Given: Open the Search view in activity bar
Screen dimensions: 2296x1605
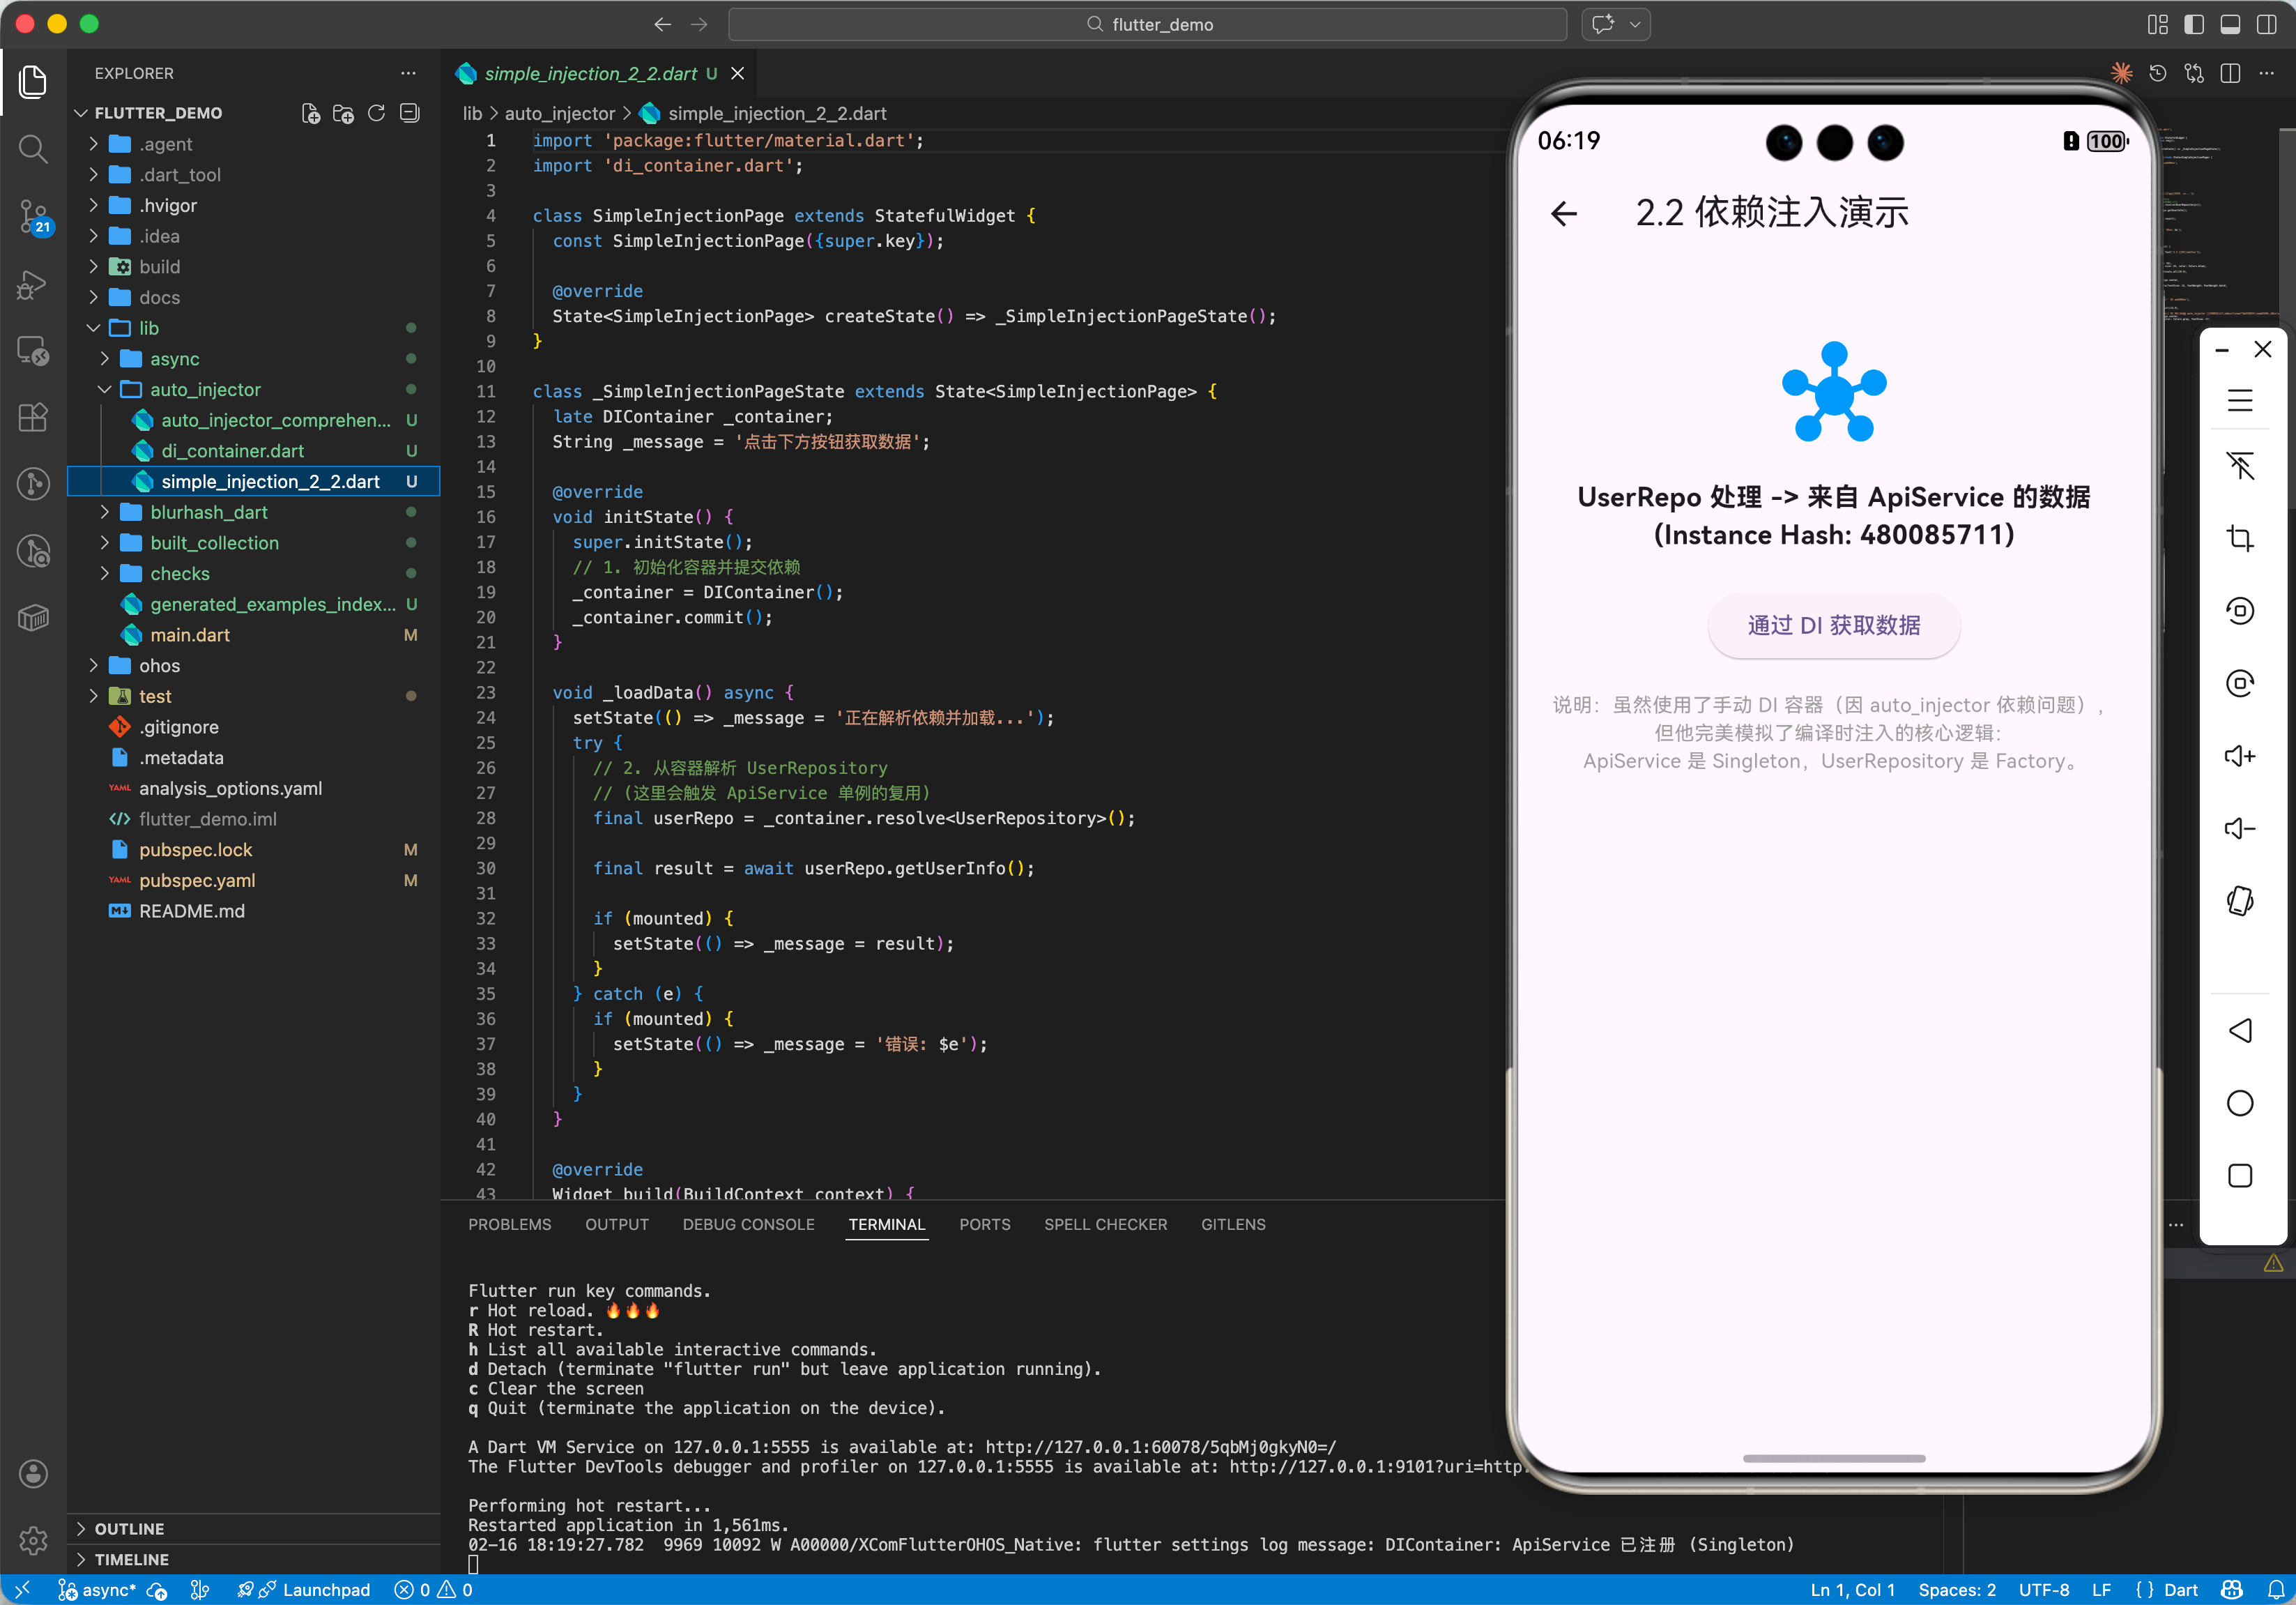Looking at the screenshot, I should pyautogui.click(x=33, y=149).
